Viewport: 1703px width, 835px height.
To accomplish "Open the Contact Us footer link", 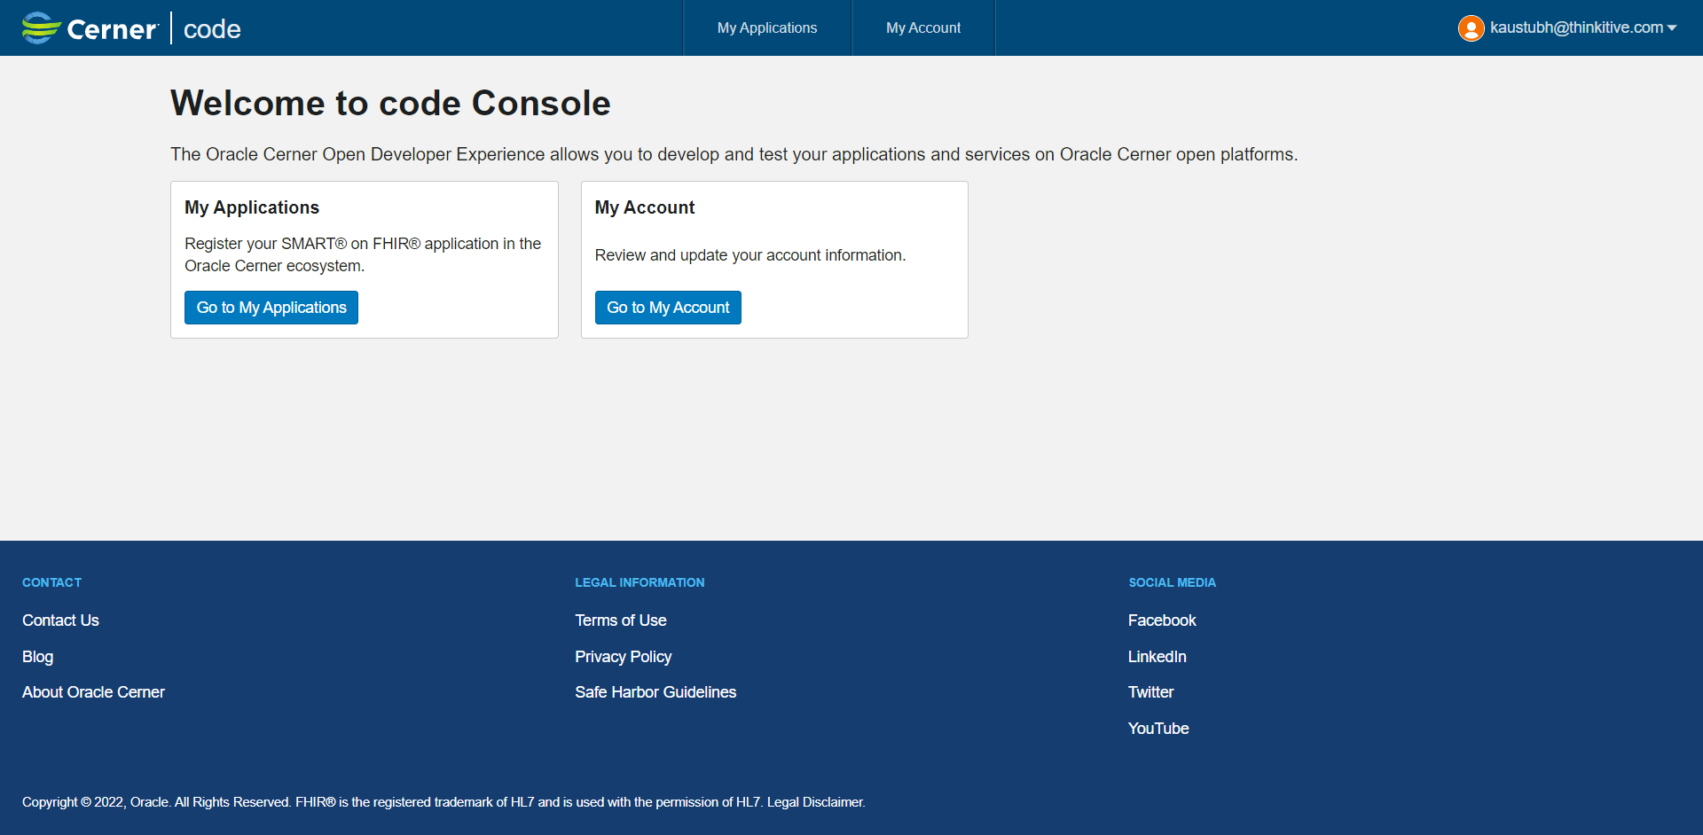I will (60, 620).
